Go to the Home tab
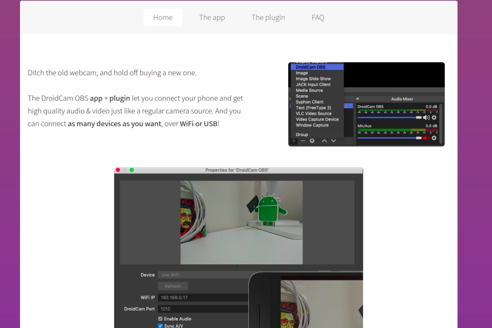Image resolution: width=492 pixels, height=328 pixels. point(163,17)
